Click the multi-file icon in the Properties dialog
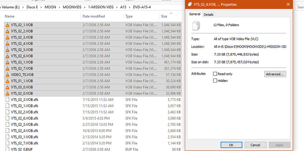This screenshot has height=151, width=304. coord(197,26)
